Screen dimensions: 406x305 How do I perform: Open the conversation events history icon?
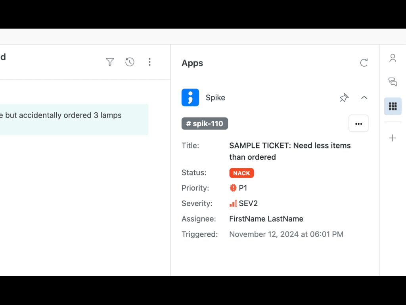(130, 62)
